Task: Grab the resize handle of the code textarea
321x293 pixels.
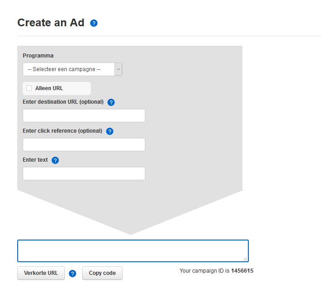Action: pos(245,259)
